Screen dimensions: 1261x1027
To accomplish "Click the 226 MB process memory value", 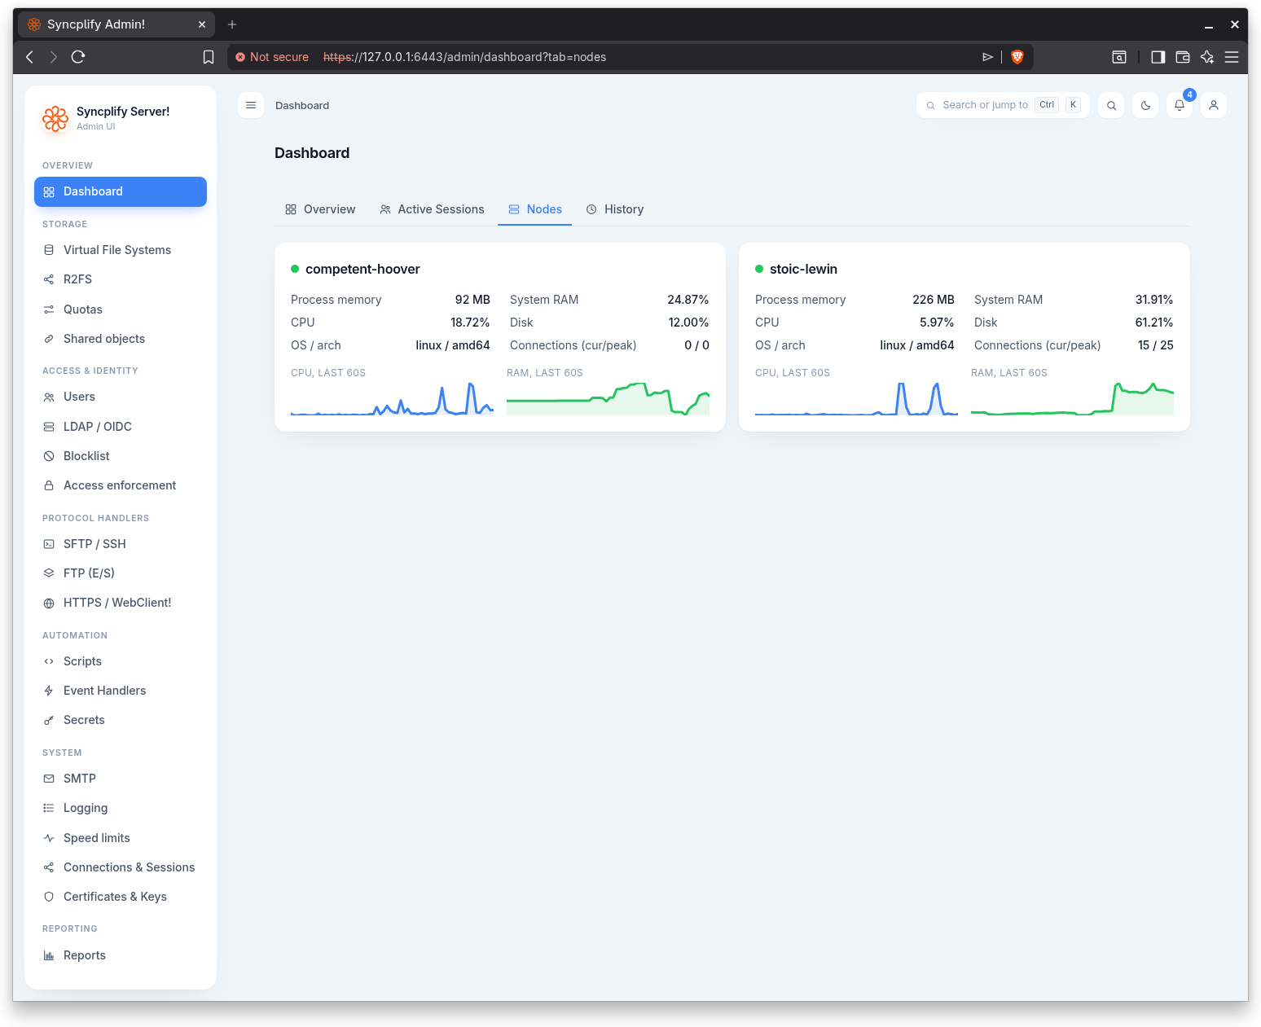I will [x=934, y=300].
